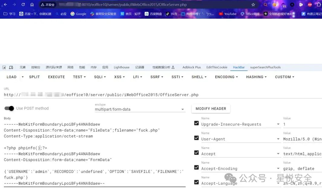Click the EXECUTE button
The image size is (322, 191).
[x=56, y=77]
